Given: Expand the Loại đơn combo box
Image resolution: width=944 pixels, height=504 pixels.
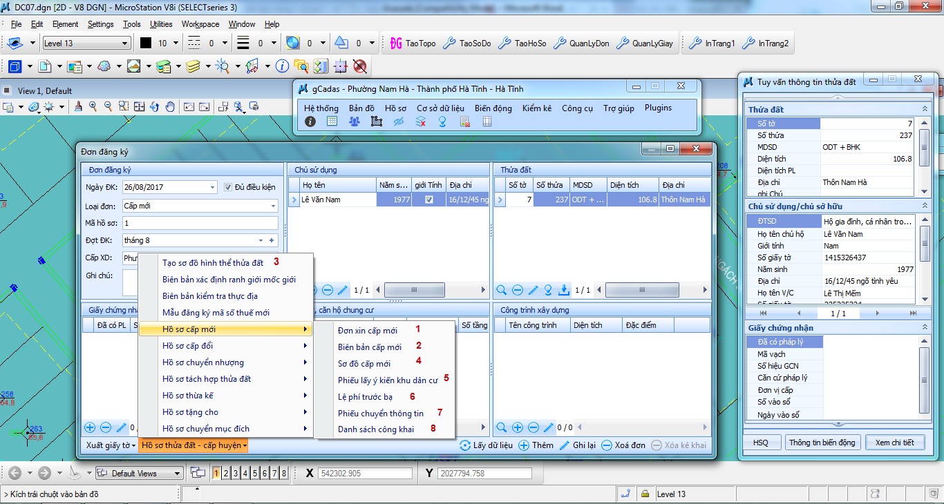Looking at the screenshot, I should [x=274, y=206].
